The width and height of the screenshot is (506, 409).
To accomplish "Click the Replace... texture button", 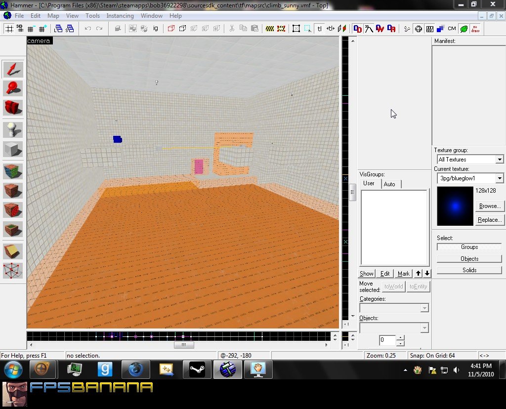I will click(x=490, y=220).
